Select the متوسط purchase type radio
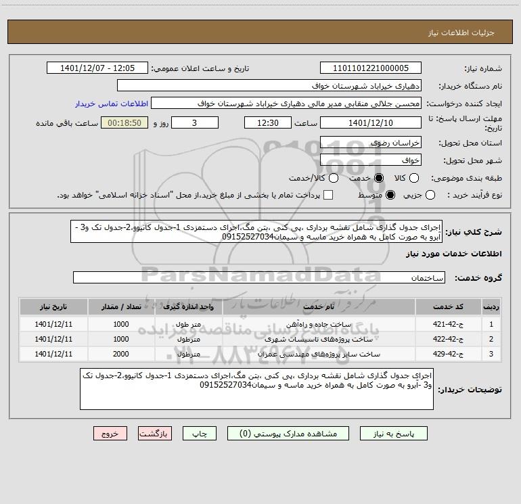This screenshot has width=521, height=504. [390, 195]
